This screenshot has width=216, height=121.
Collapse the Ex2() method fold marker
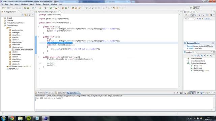tap(38, 37)
